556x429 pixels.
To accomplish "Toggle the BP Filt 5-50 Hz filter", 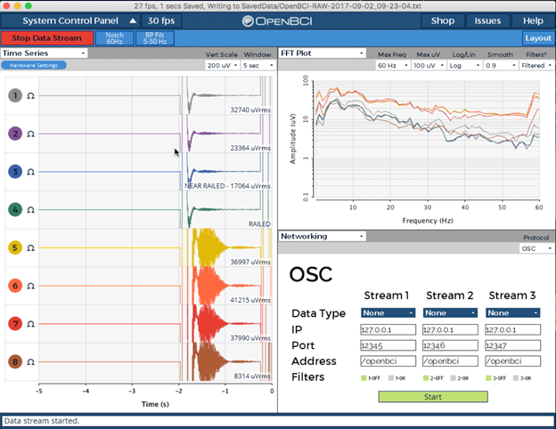I will [155, 38].
